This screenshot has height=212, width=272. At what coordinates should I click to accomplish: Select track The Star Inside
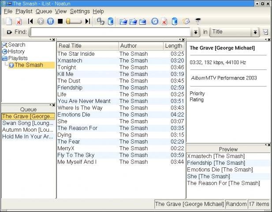pos(120,54)
